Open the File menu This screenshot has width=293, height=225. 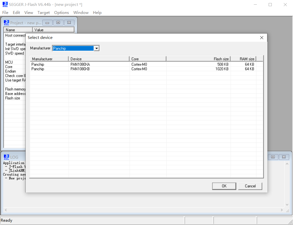pos(5,13)
